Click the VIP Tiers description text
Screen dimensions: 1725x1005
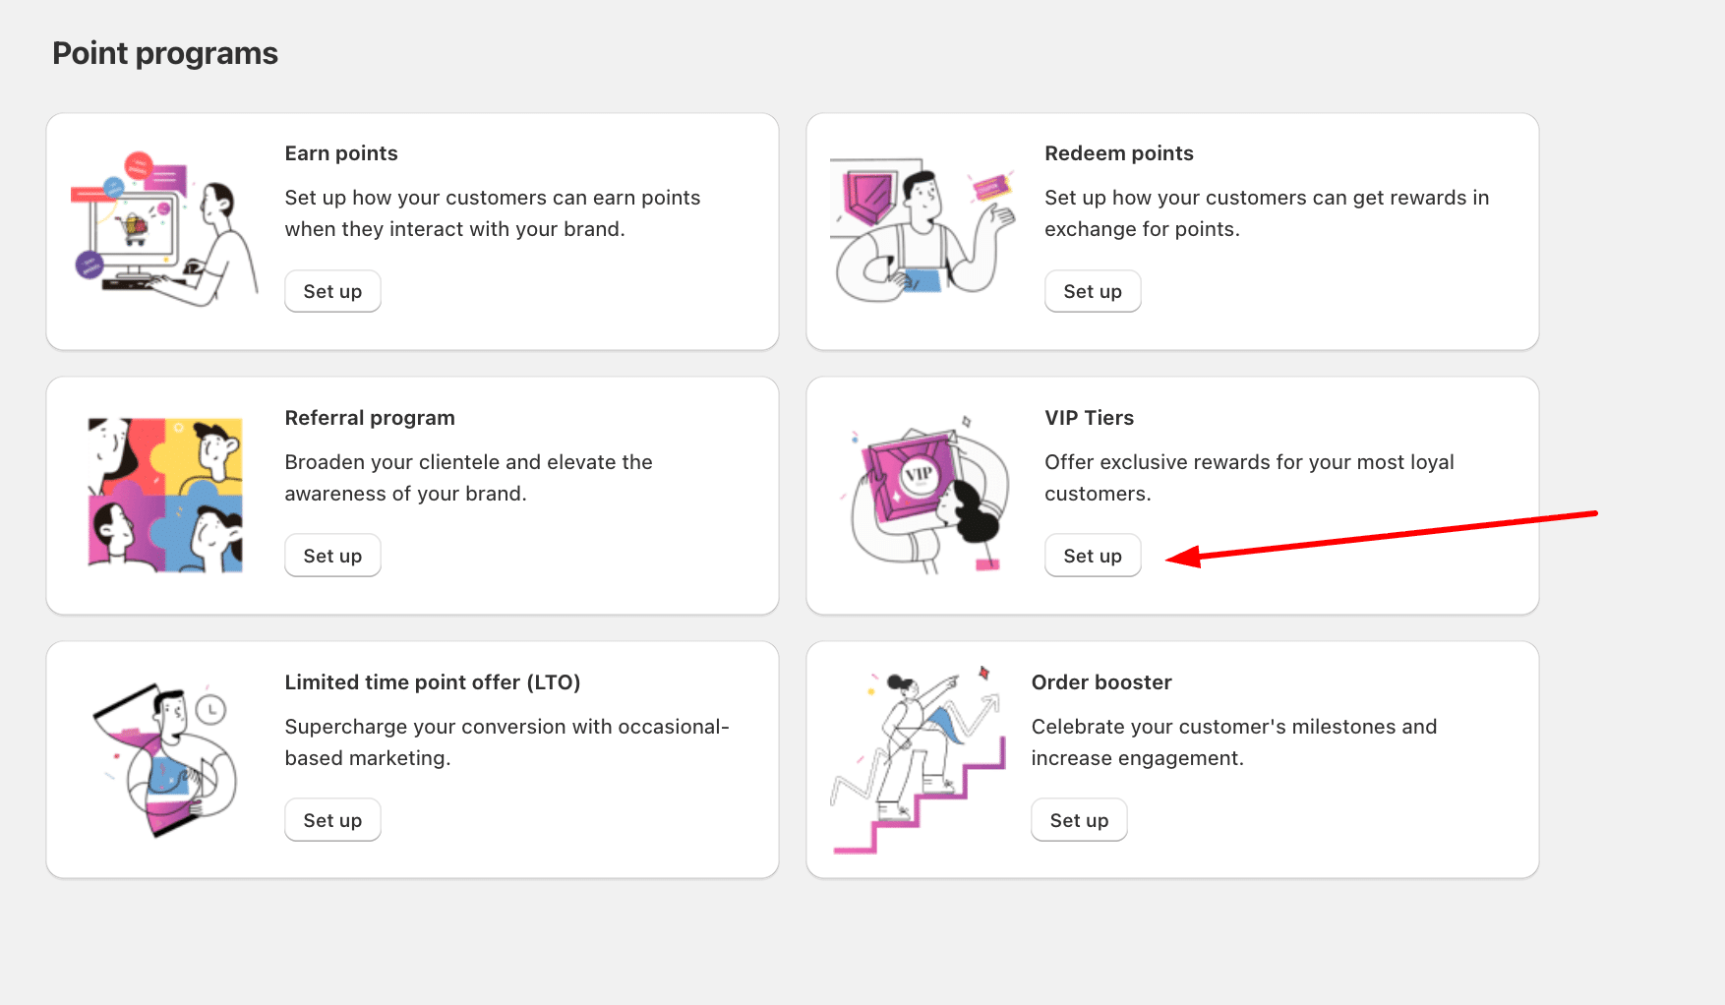[1248, 478]
